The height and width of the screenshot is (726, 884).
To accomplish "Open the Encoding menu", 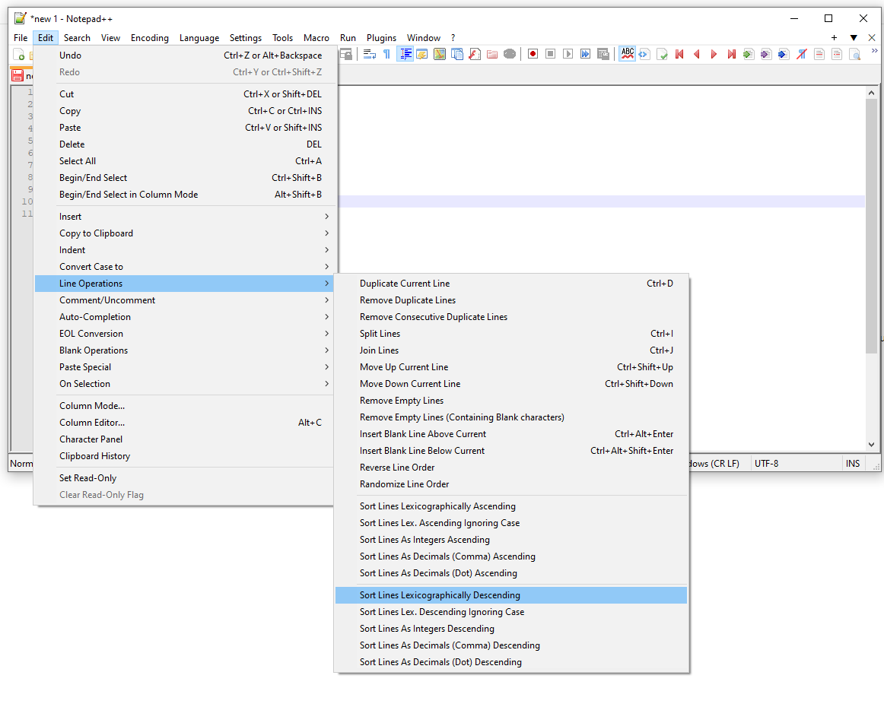I will pyautogui.click(x=149, y=38).
